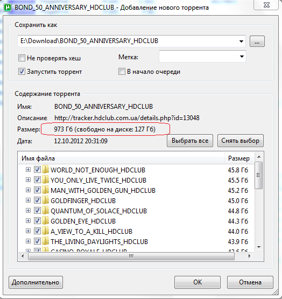Click the uTorrent icon in title bar

coord(8,8)
